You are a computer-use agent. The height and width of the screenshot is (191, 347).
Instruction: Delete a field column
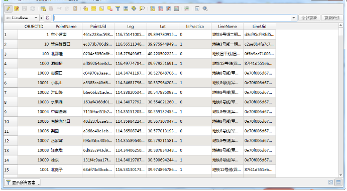160,9
